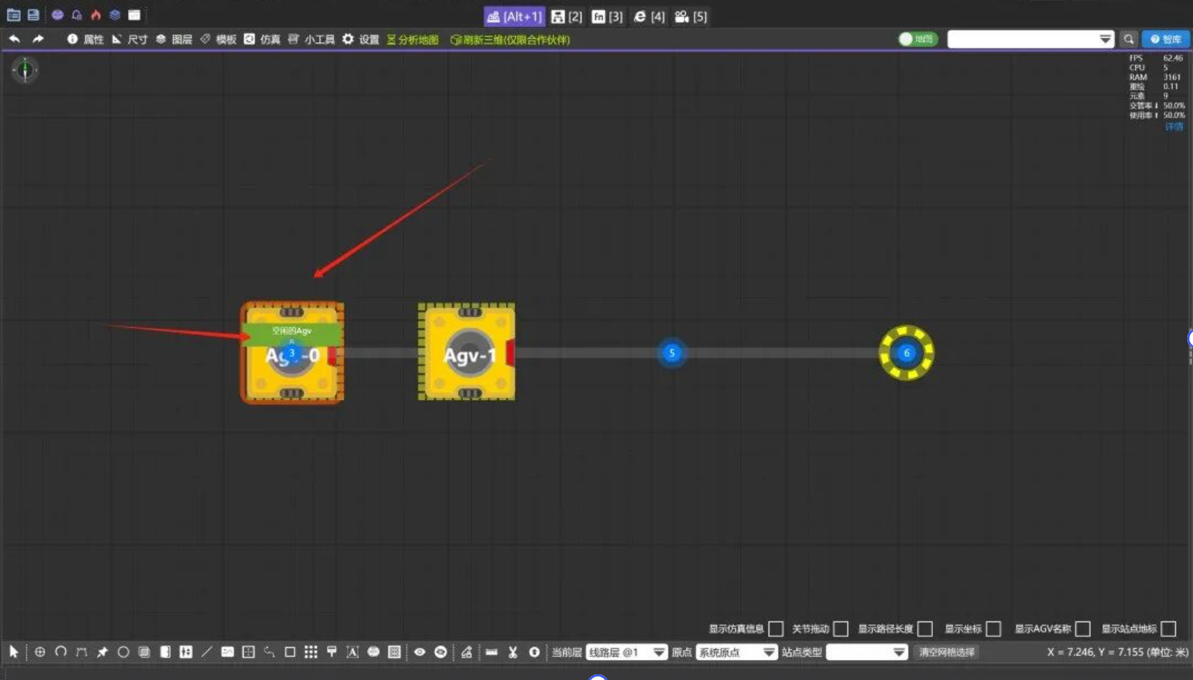Expand the top search combo box arrow

pyautogui.click(x=1104, y=39)
